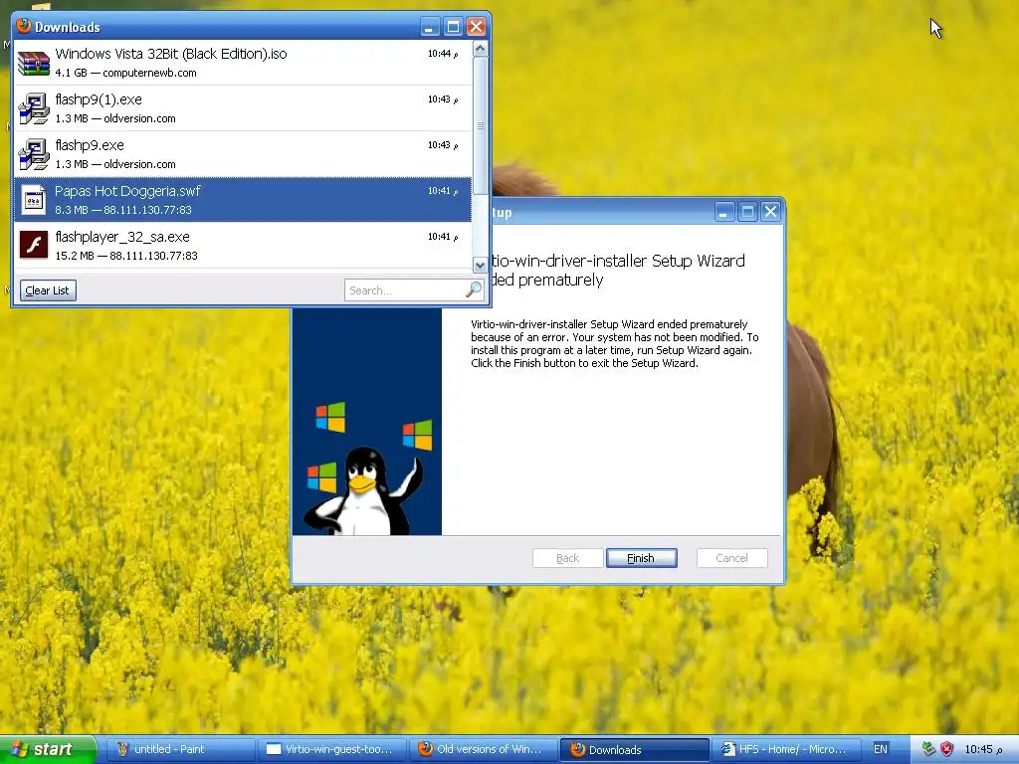
Task: Clear the downloads list
Action: point(48,290)
